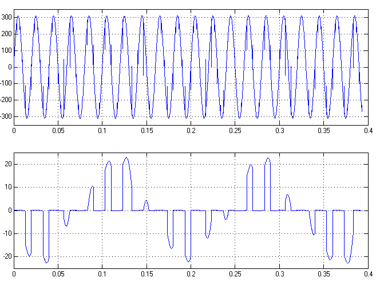
Task: Select the 200 y-axis label on upper plot
Action: pos(6,34)
